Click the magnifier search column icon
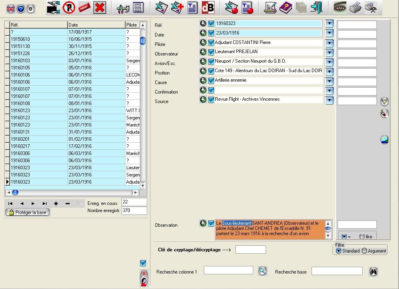 pos(262,271)
